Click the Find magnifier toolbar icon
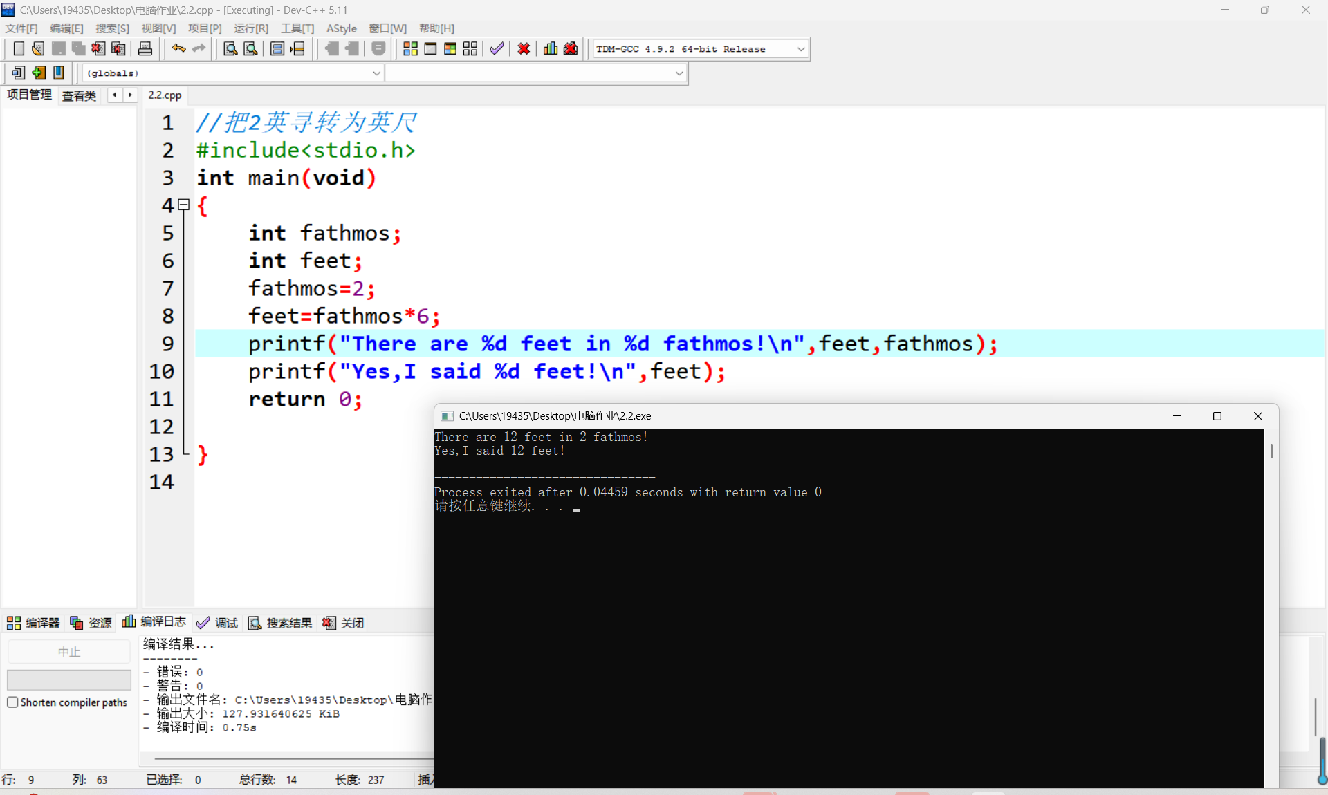The width and height of the screenshot is (1328, 795). (x=230, y=48)
